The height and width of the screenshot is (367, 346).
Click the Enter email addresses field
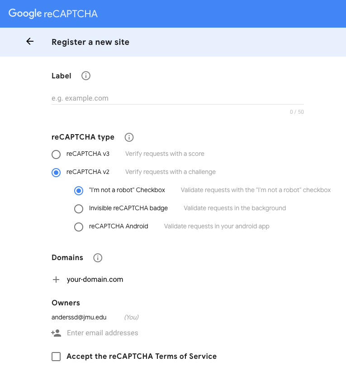[103, 333]
